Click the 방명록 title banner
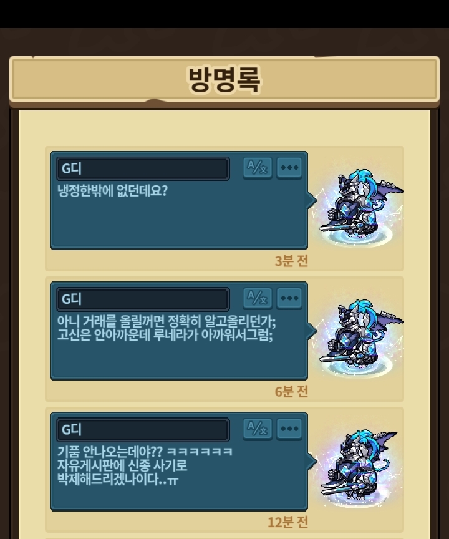The height and width of the screenshot is (539, 449). 224,80
